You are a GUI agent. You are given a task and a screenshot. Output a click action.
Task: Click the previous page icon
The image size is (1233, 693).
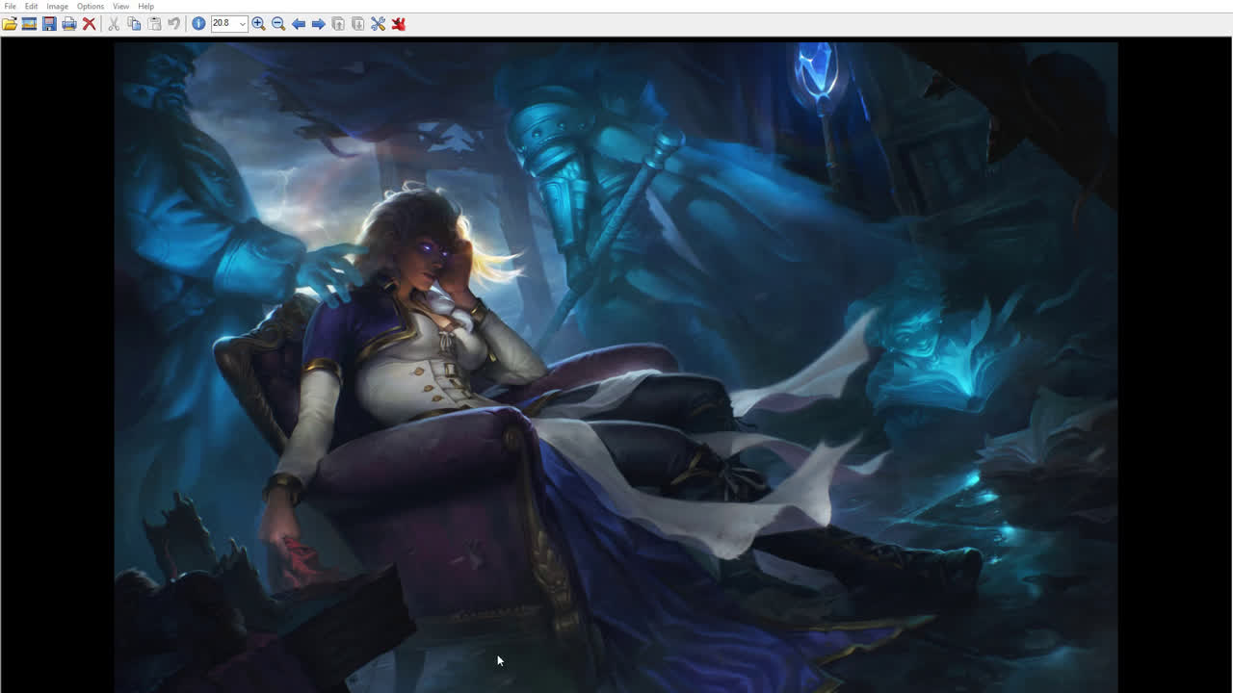point(338,23)
